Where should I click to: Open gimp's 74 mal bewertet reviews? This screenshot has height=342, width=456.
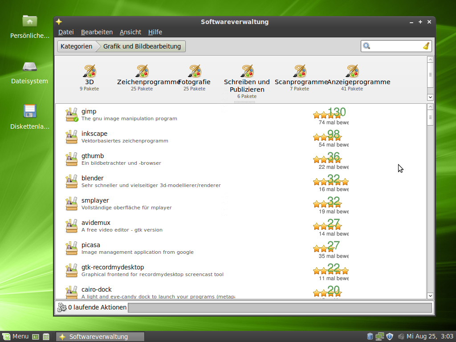[331, 122]
